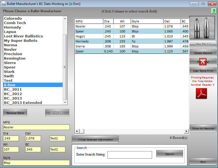Click Use Selected Information button
The width and height of the screenshot is (218, 168).
click(x=95, y=139)
